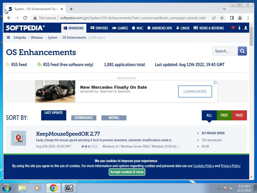
Task: Toggle Chrome side panel icon
Action: point(232,18)
